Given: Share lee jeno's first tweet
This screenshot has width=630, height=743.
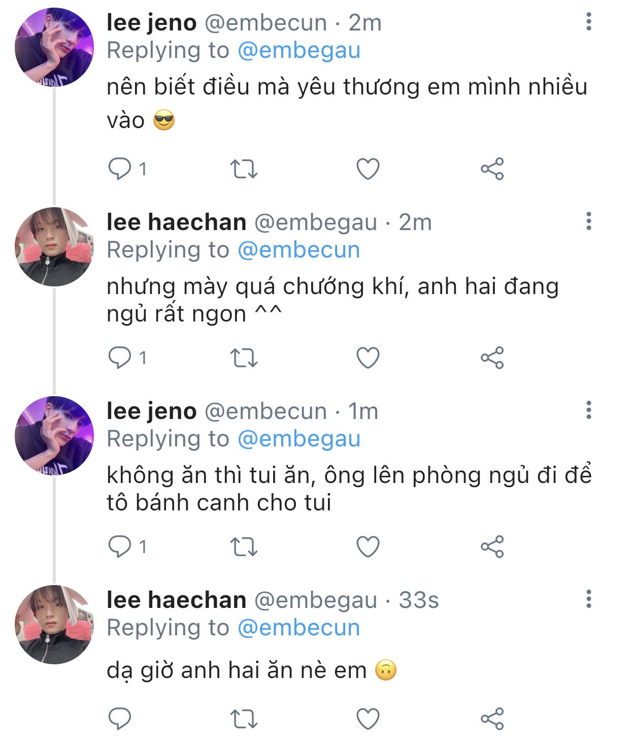Looking at the screenshot, I should [x=492, y=169].
